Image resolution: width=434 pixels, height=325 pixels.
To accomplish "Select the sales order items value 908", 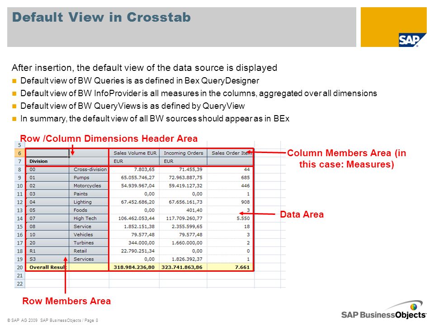I will click(231, 202).
